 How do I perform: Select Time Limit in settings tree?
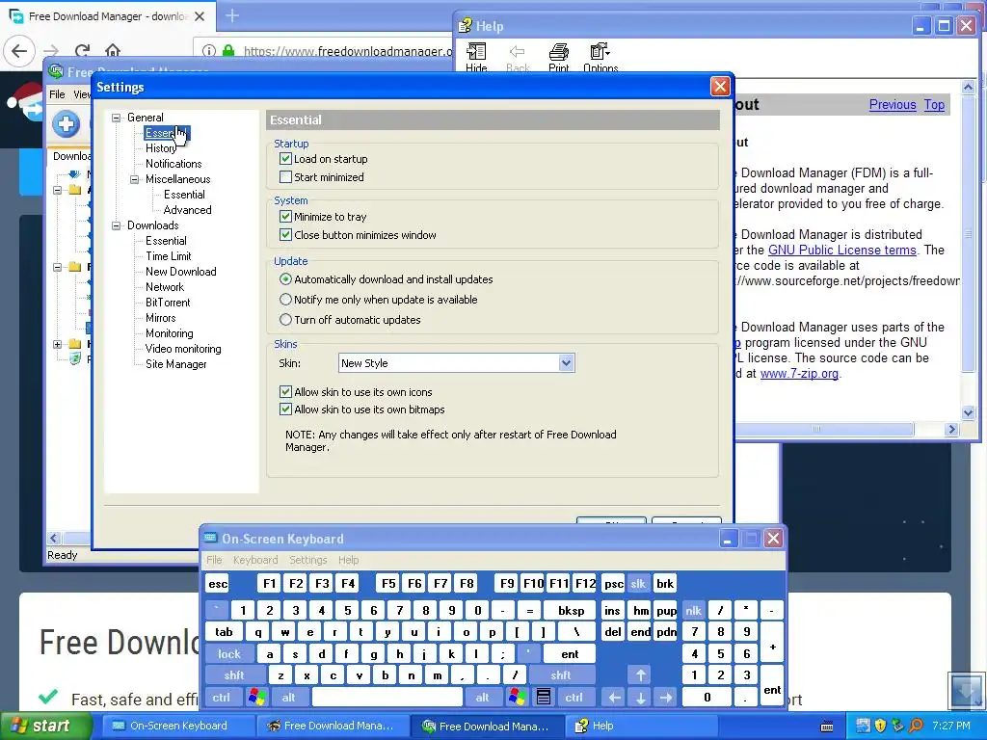tap(168, 256)
